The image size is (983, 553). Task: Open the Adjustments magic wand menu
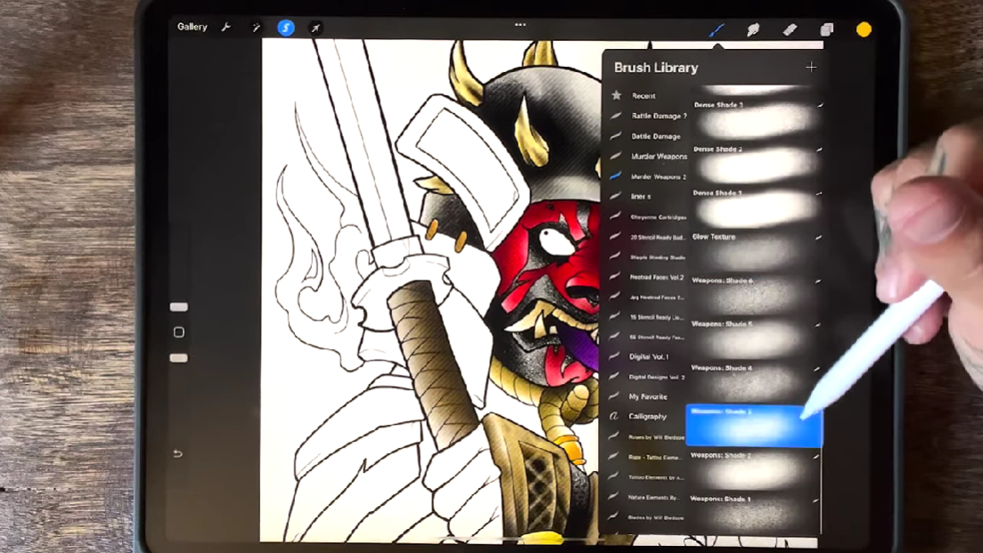pos(256,28)
